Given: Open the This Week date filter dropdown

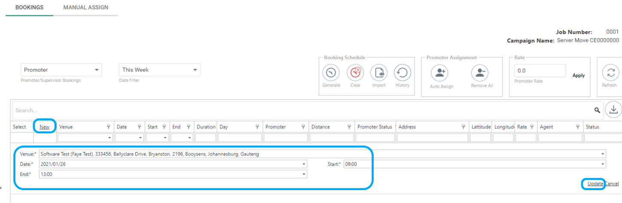Looking at the screenshot, I should [160, 70].
